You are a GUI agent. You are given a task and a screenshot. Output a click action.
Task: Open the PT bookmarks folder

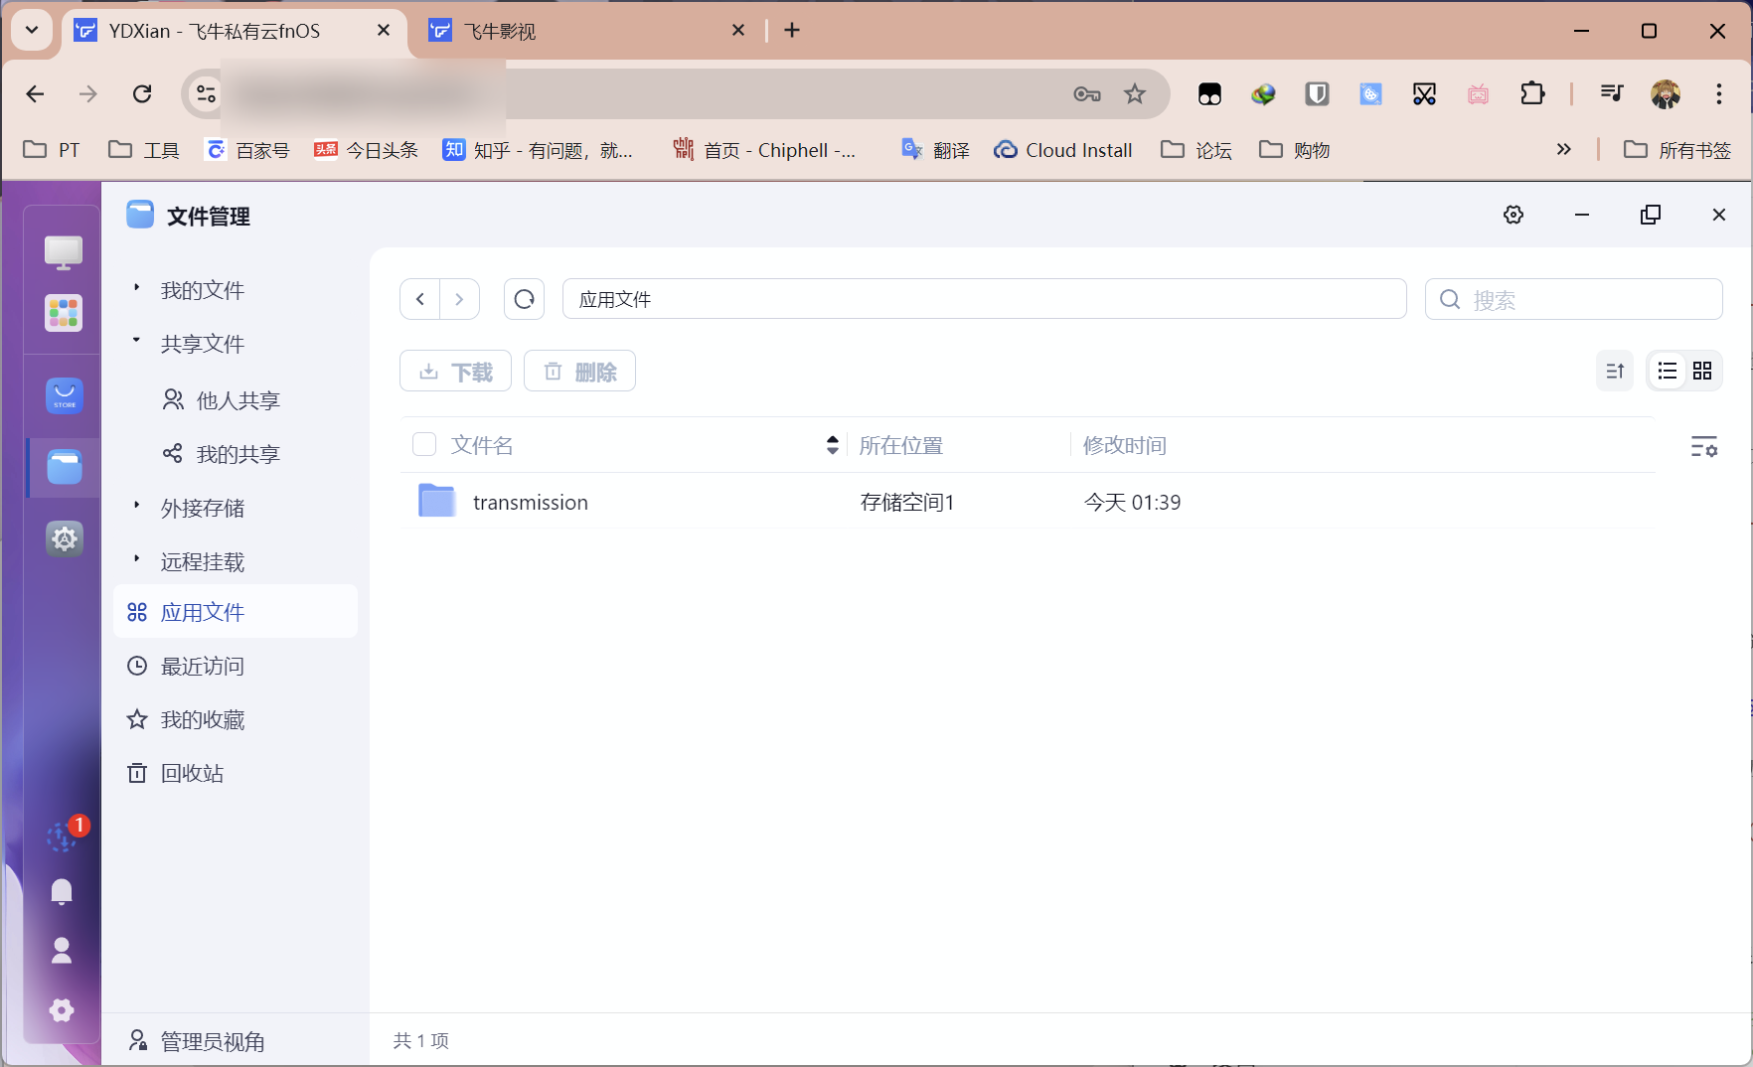coord(52,150)
